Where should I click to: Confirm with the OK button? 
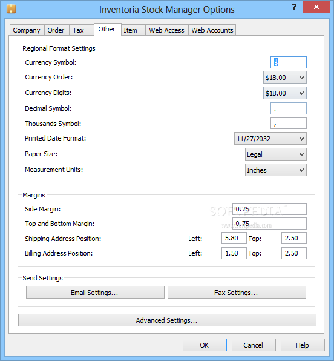(205, 345)
